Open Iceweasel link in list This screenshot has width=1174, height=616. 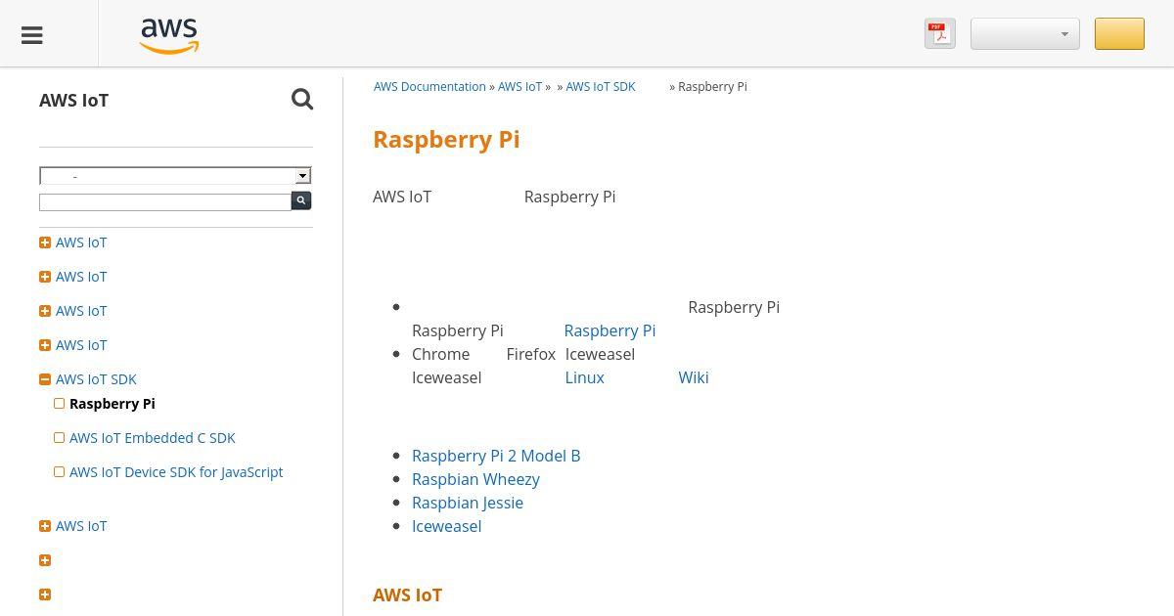(446, 526)
